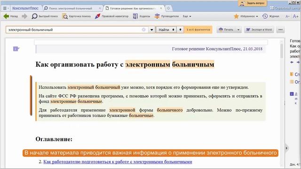Export the document to Word
Screen dimensions: 301x169
click(x=259, y=30)
